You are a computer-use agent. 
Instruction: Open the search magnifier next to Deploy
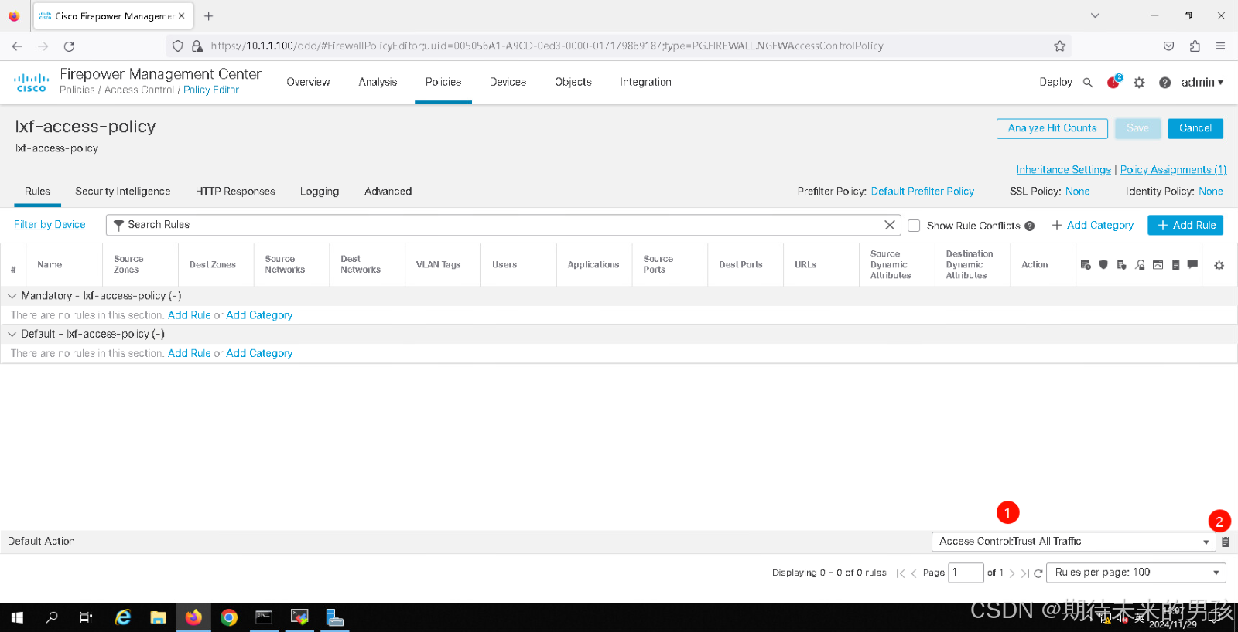point(1088,83)
